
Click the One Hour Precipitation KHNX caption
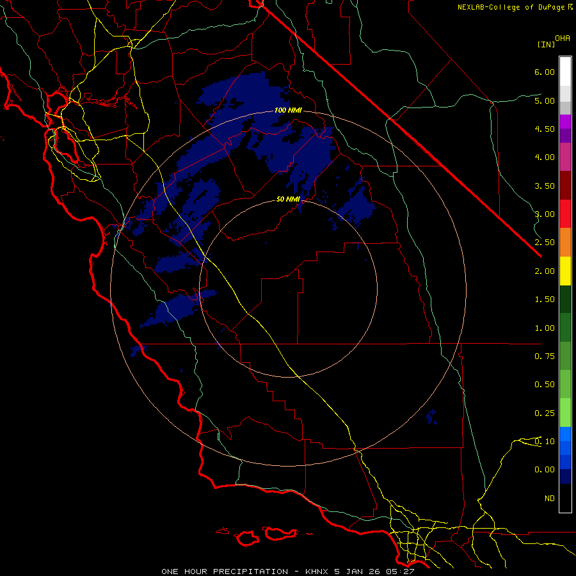[288, 572]
